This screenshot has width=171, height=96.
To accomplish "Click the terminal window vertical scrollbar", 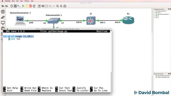I will pyautogui.click(x=111, y=82).
